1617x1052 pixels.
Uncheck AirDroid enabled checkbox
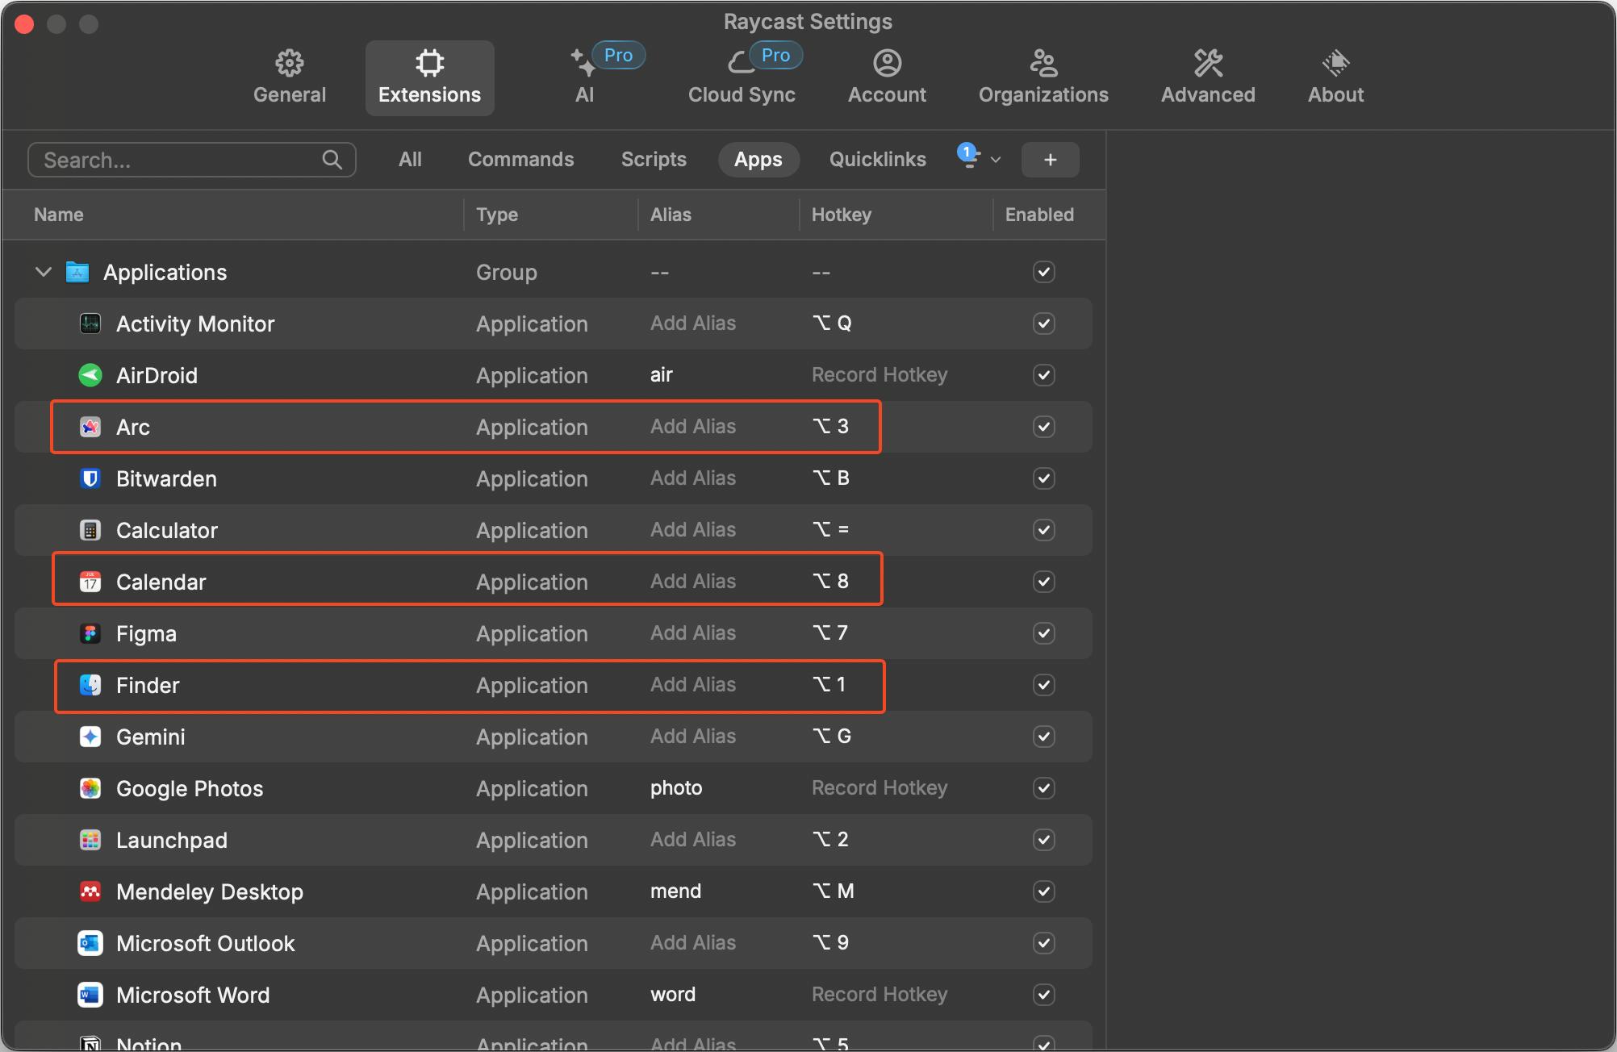coord(1044,375)
